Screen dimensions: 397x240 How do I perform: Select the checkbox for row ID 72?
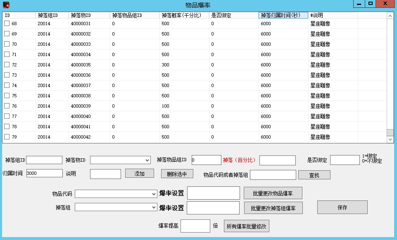pyautogui.click(x=7, y=65)
